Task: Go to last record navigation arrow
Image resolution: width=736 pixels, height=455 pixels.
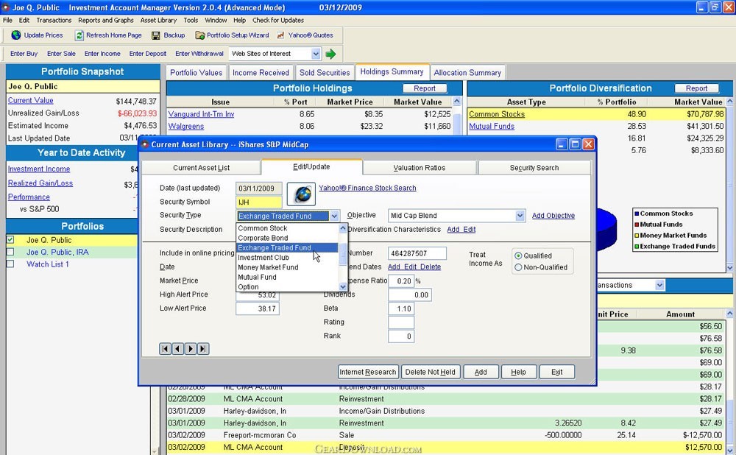Action: tap(203, 349)
